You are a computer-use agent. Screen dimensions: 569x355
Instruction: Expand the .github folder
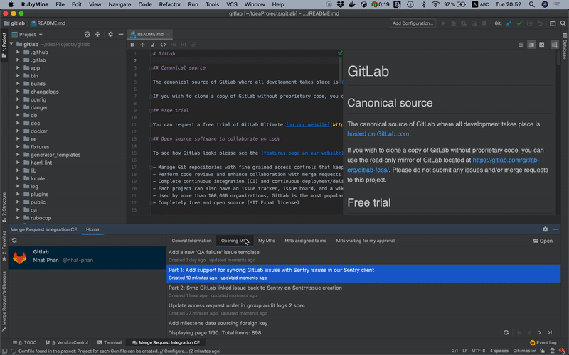tap(18, 52)
